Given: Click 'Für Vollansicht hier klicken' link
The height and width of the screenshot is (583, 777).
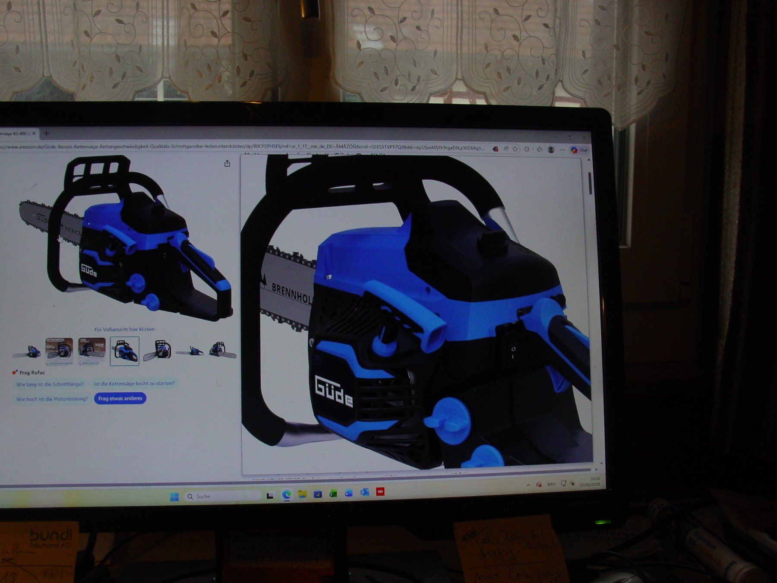Looking at the screenshot, I should (x=124, y=329).
